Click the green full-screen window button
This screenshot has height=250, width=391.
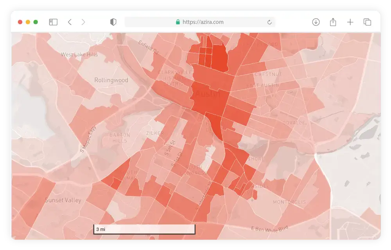click(x=36, y=22)
